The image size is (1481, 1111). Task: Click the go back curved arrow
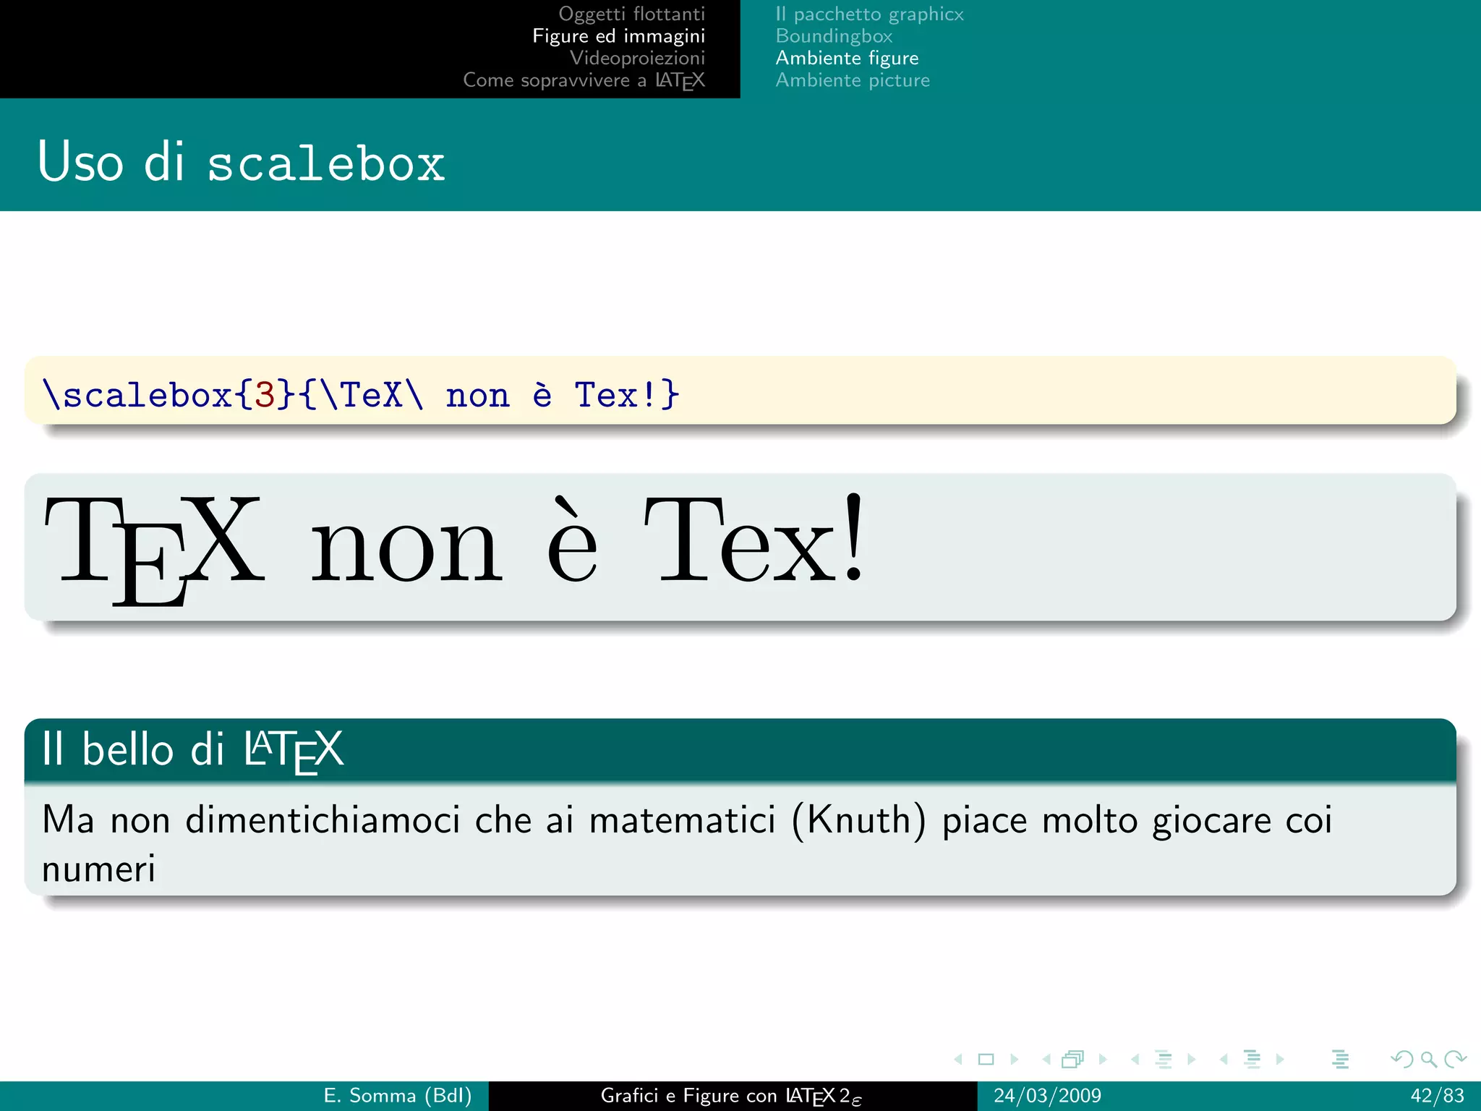(1402, 1060)
